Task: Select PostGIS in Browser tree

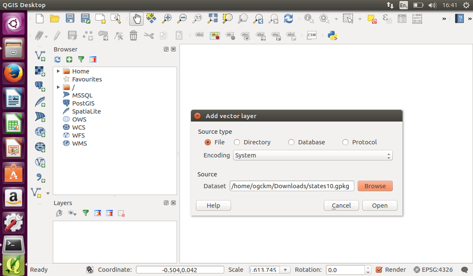Action: click(83, 103)
